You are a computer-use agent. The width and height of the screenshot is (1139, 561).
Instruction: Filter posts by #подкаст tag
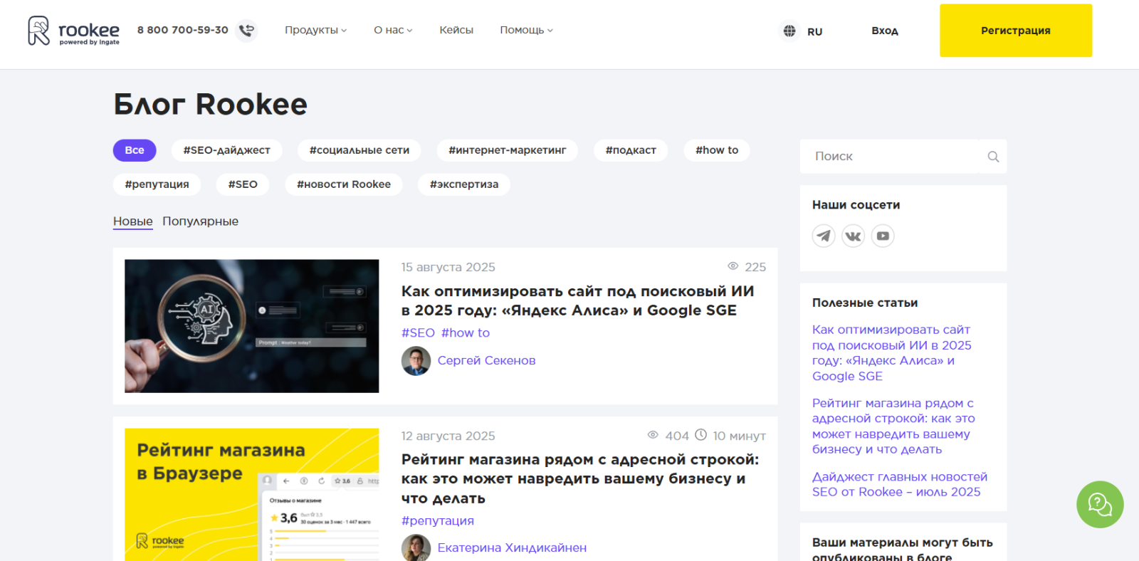pos(630,150)
